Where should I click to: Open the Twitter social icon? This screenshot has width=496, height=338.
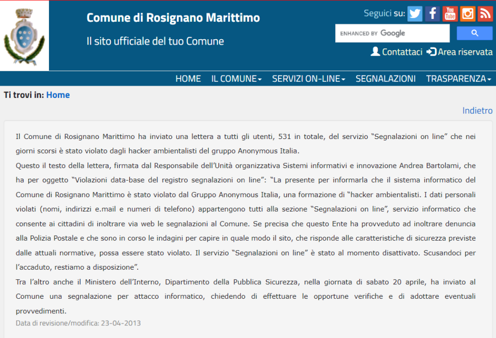tap(415, 14)
